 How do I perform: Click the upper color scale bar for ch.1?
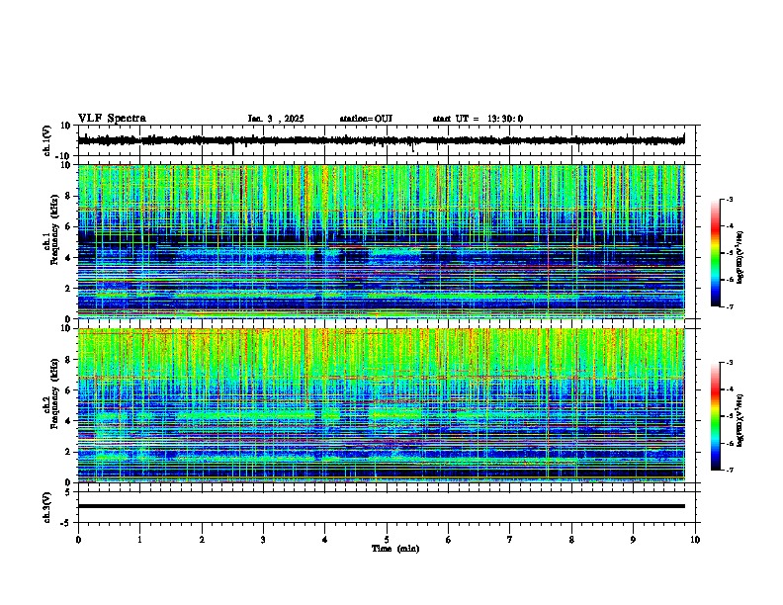(715, 253)
